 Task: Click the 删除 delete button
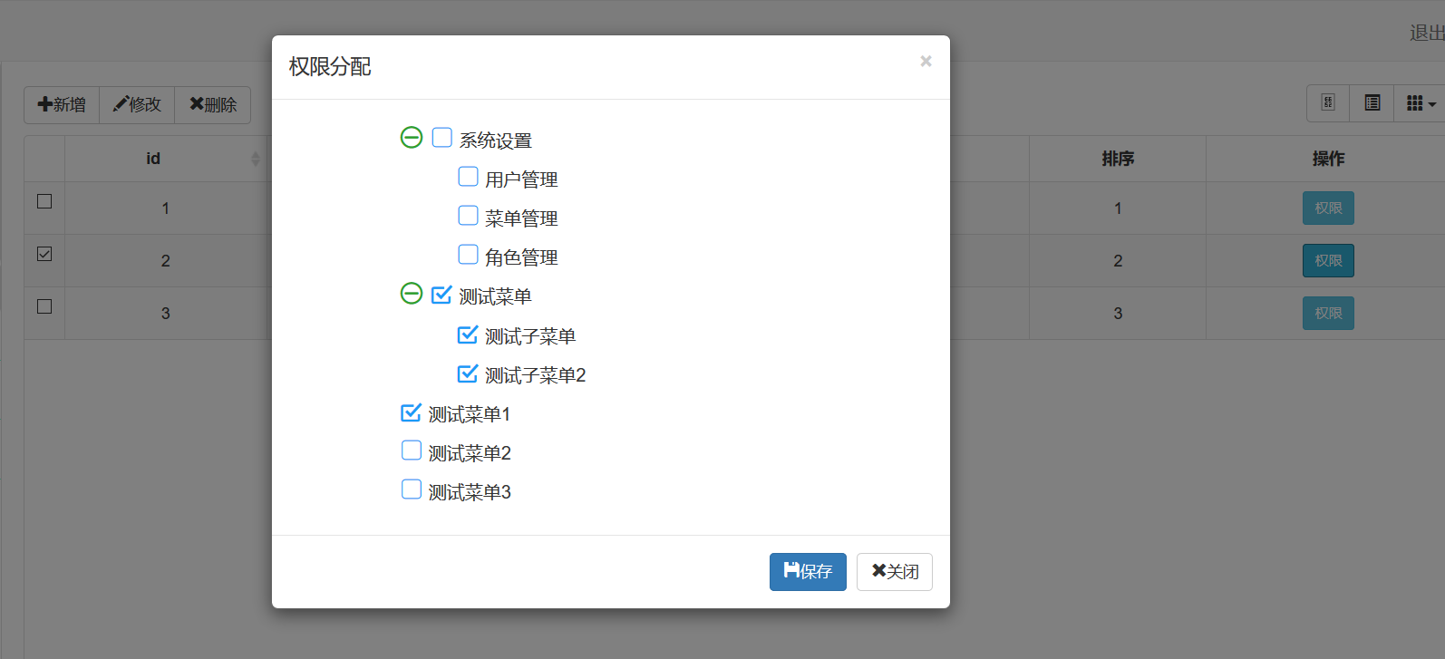pos(213,105)
